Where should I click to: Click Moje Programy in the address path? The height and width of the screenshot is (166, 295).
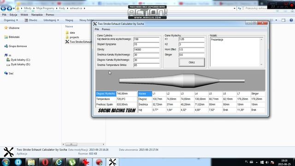point(45,8)
